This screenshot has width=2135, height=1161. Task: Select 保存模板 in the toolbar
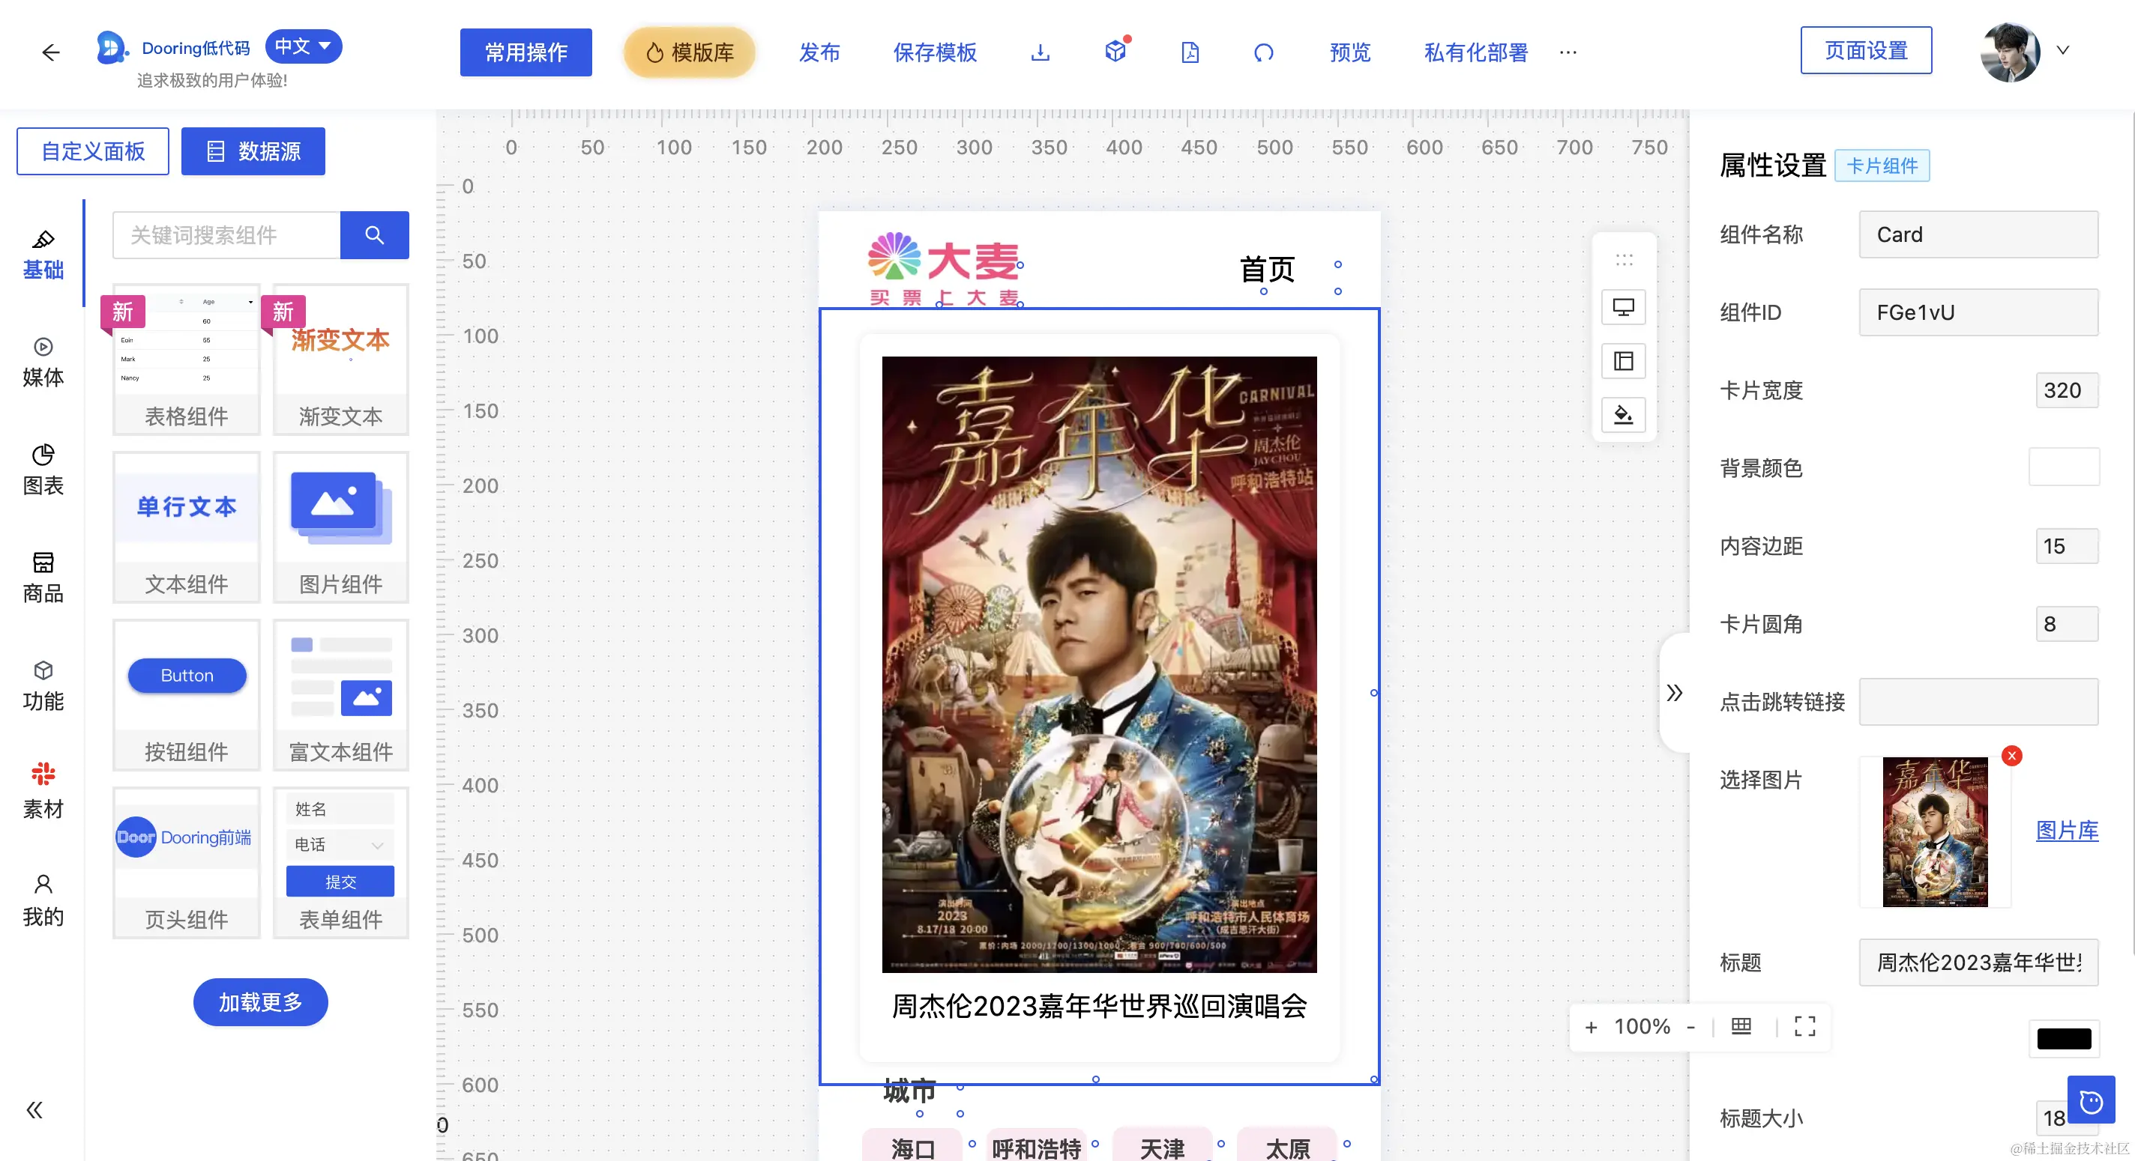(934, 52)
